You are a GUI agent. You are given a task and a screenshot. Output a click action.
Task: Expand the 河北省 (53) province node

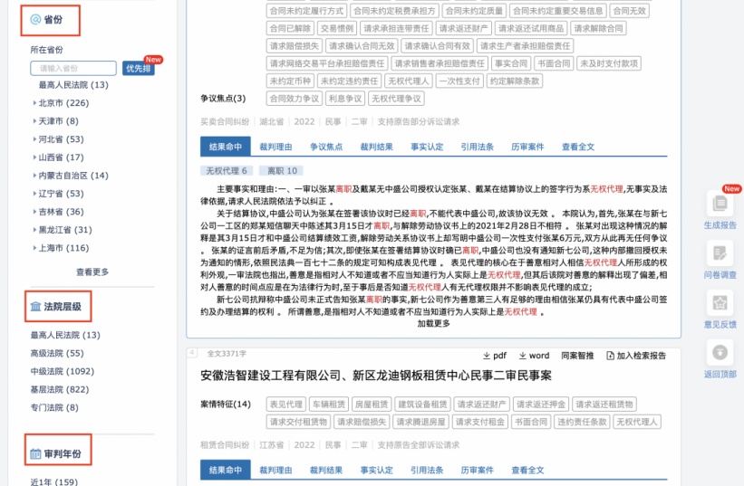click(x=34, y=139)
